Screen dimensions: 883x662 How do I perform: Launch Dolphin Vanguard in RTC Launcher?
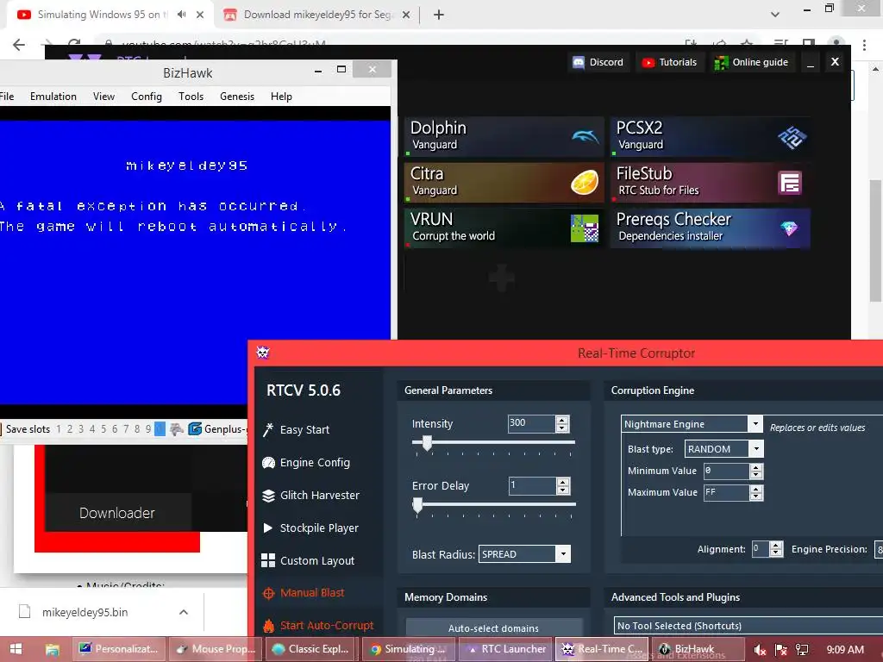[x=504, y=137]
